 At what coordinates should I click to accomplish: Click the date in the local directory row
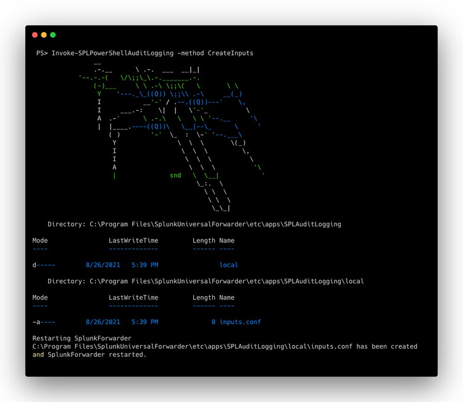[x=103, y=265]
